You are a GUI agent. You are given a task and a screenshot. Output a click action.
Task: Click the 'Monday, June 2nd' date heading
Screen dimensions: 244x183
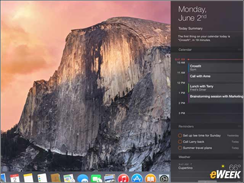pos(193,14)
